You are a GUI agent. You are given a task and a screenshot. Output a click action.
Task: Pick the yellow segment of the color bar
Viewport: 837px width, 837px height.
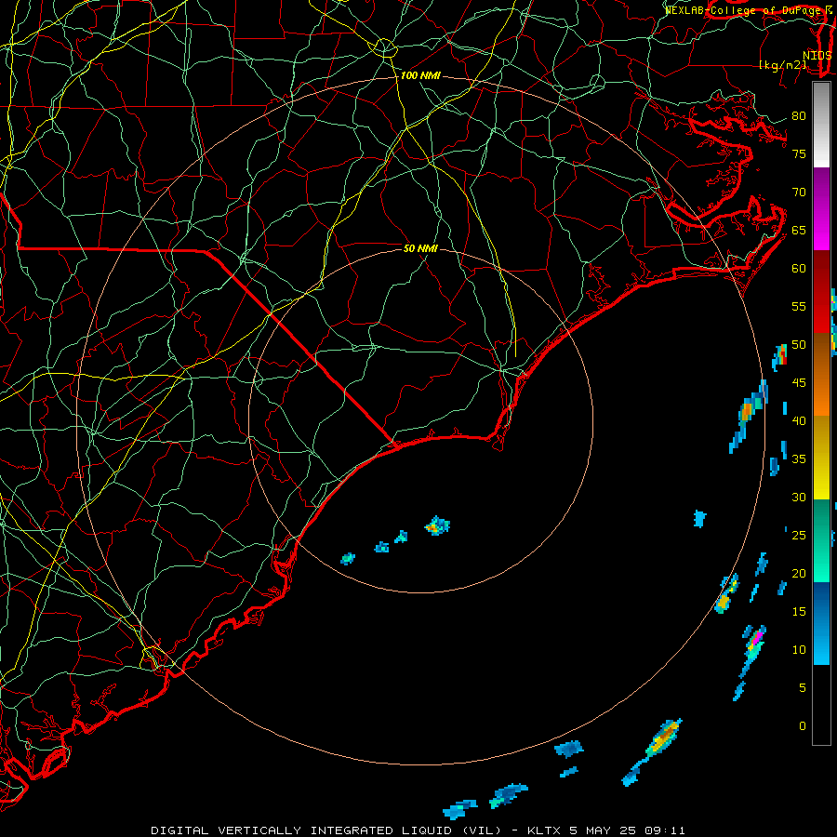(x=821, y=458)
